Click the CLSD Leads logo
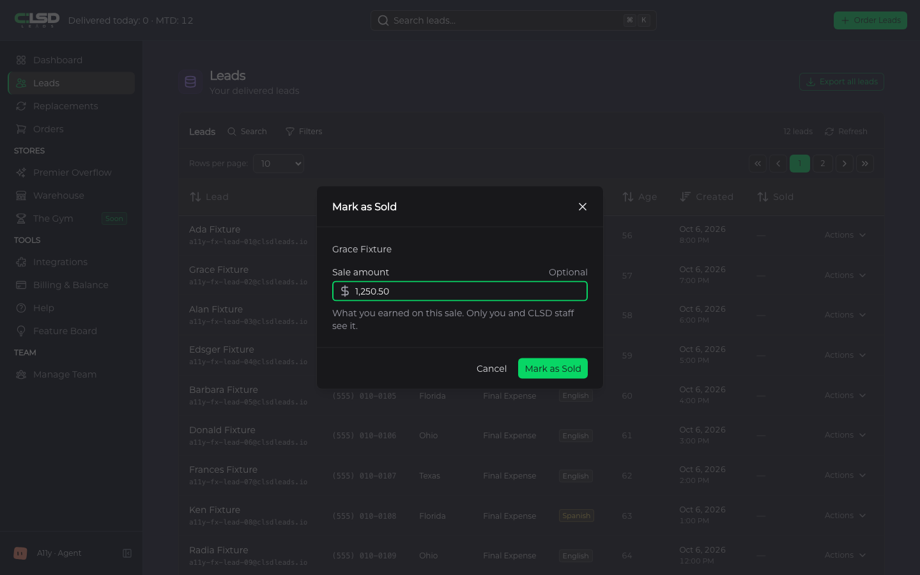 pyautogui.click(x=37, y=20)
